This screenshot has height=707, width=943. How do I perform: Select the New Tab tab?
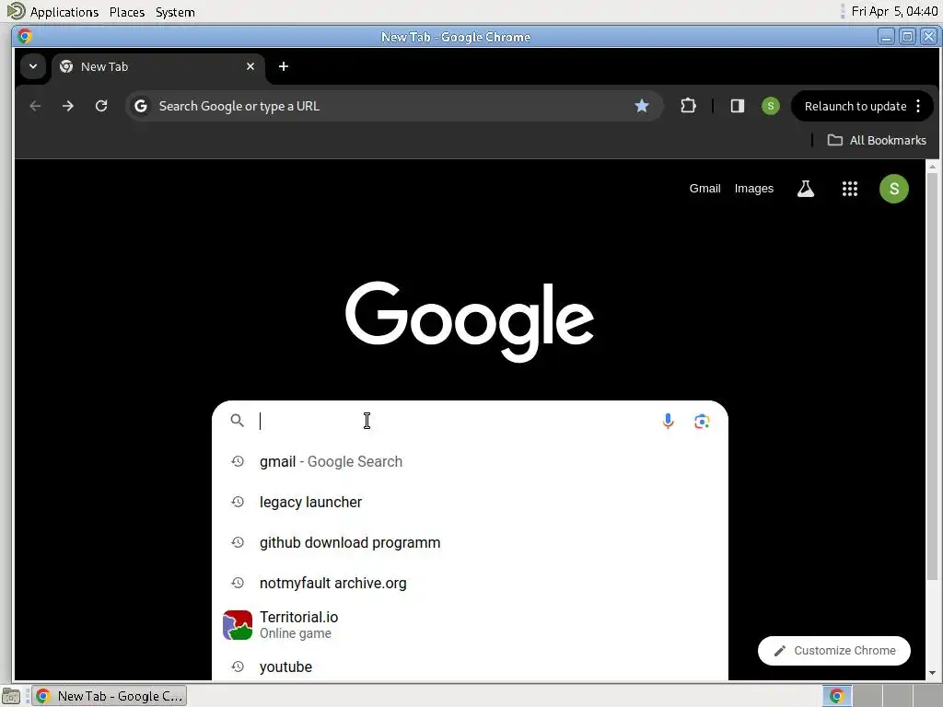pyautogui.click(x=157, y=66)
